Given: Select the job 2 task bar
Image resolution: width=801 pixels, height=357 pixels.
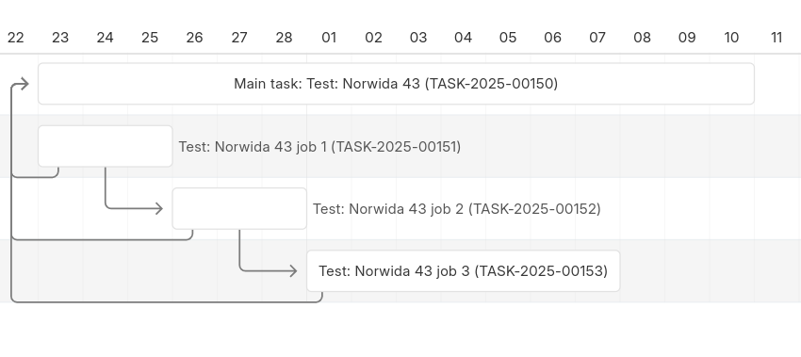Looking at the screenshot, I should (239, 208).
